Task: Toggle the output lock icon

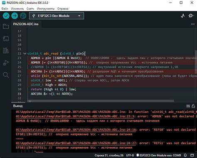Action: click(193, 106)
